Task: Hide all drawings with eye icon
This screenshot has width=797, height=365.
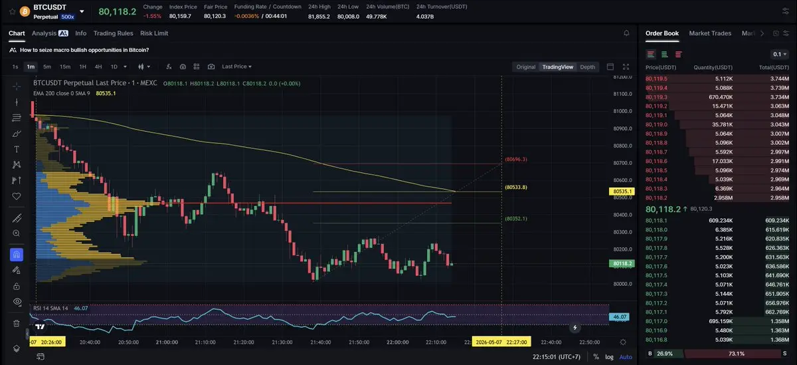Action: pos(17,302)
